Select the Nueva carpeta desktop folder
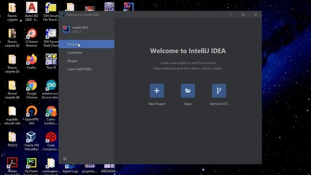Screen dimensions: 311x175 click(12, 12)
